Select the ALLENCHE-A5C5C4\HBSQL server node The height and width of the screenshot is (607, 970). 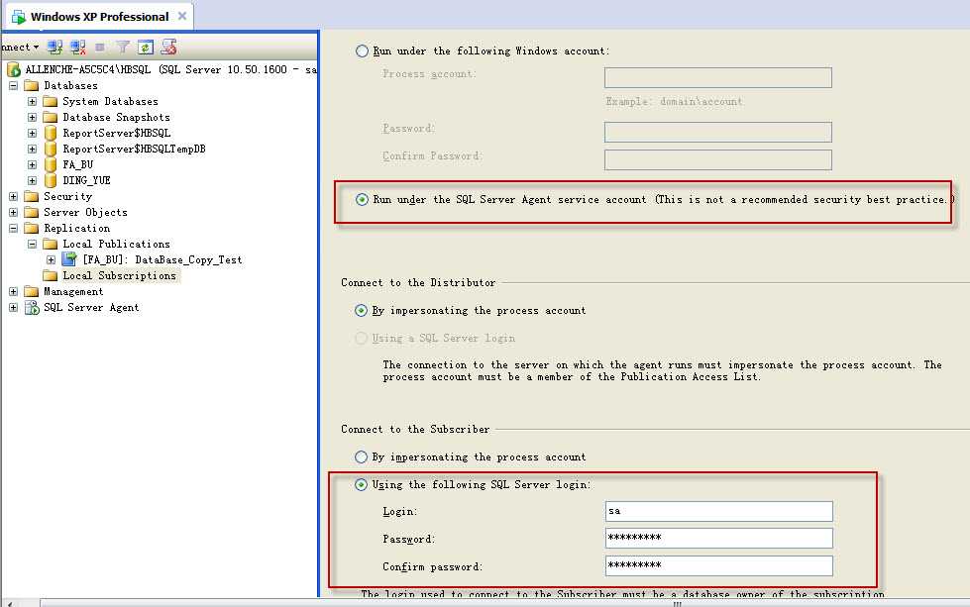[171, 70]
